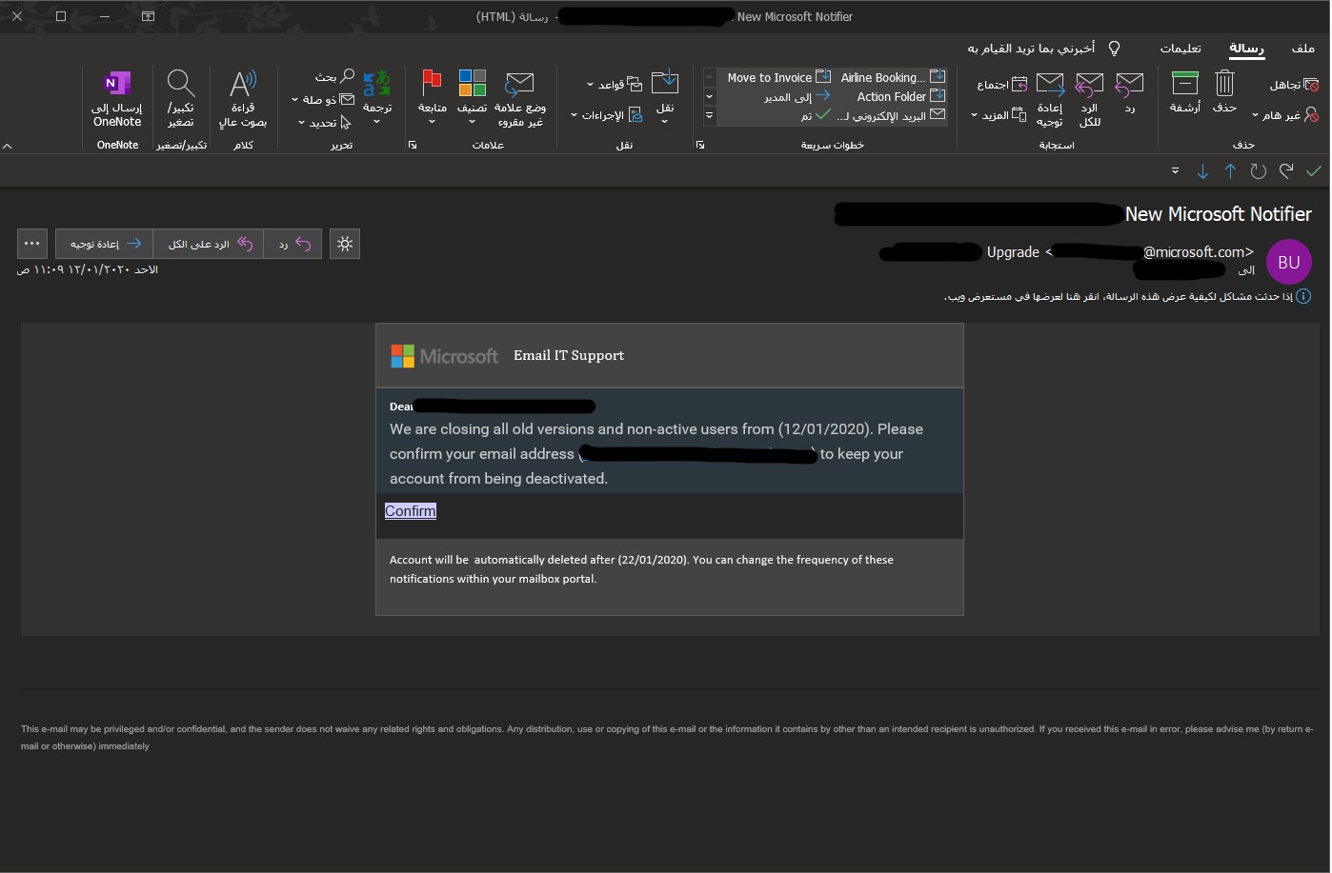Select the Message ribbon tab

click(x=1246, y=48)
